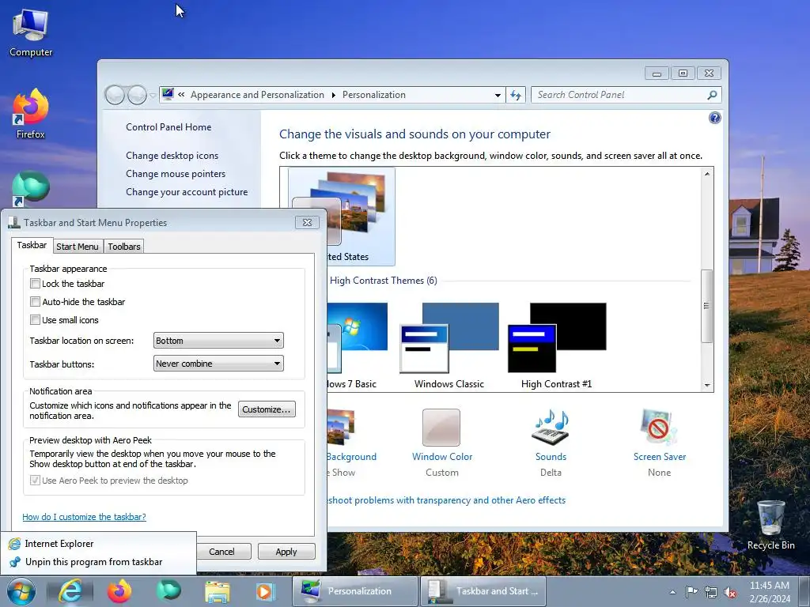Click the double chevron in address bar
The height and width of the screenshot is (607, 810).
click(x=181, y=95)
